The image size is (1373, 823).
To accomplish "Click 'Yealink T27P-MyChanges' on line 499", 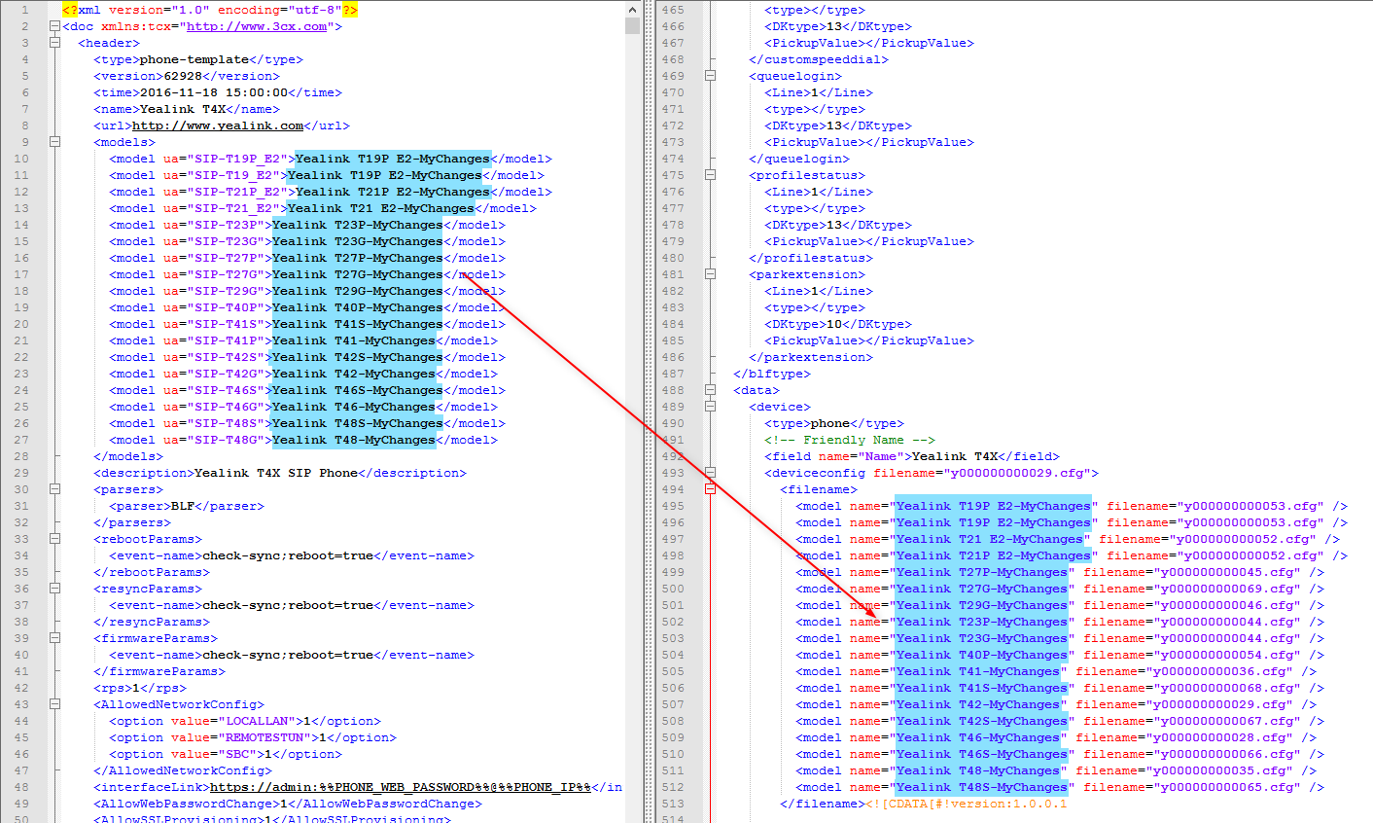I will coord(982,572).
